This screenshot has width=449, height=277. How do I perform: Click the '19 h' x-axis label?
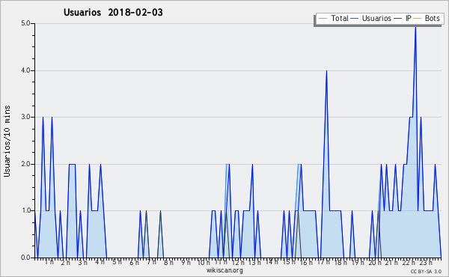pos(358,263)
